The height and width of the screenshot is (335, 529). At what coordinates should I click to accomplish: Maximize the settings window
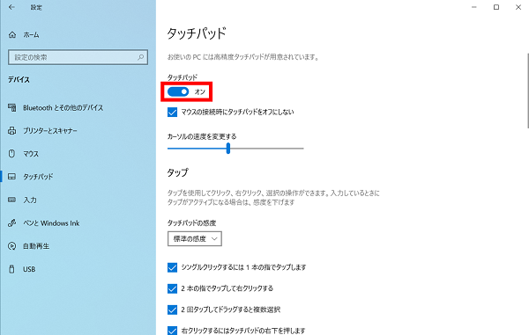[x=496, y=7]
